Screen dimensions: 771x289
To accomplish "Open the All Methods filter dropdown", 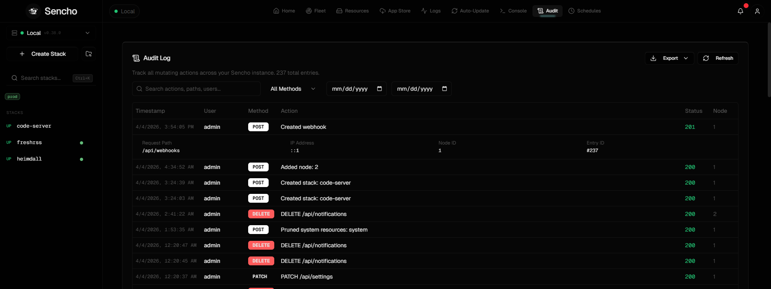I will pos(293,89).
